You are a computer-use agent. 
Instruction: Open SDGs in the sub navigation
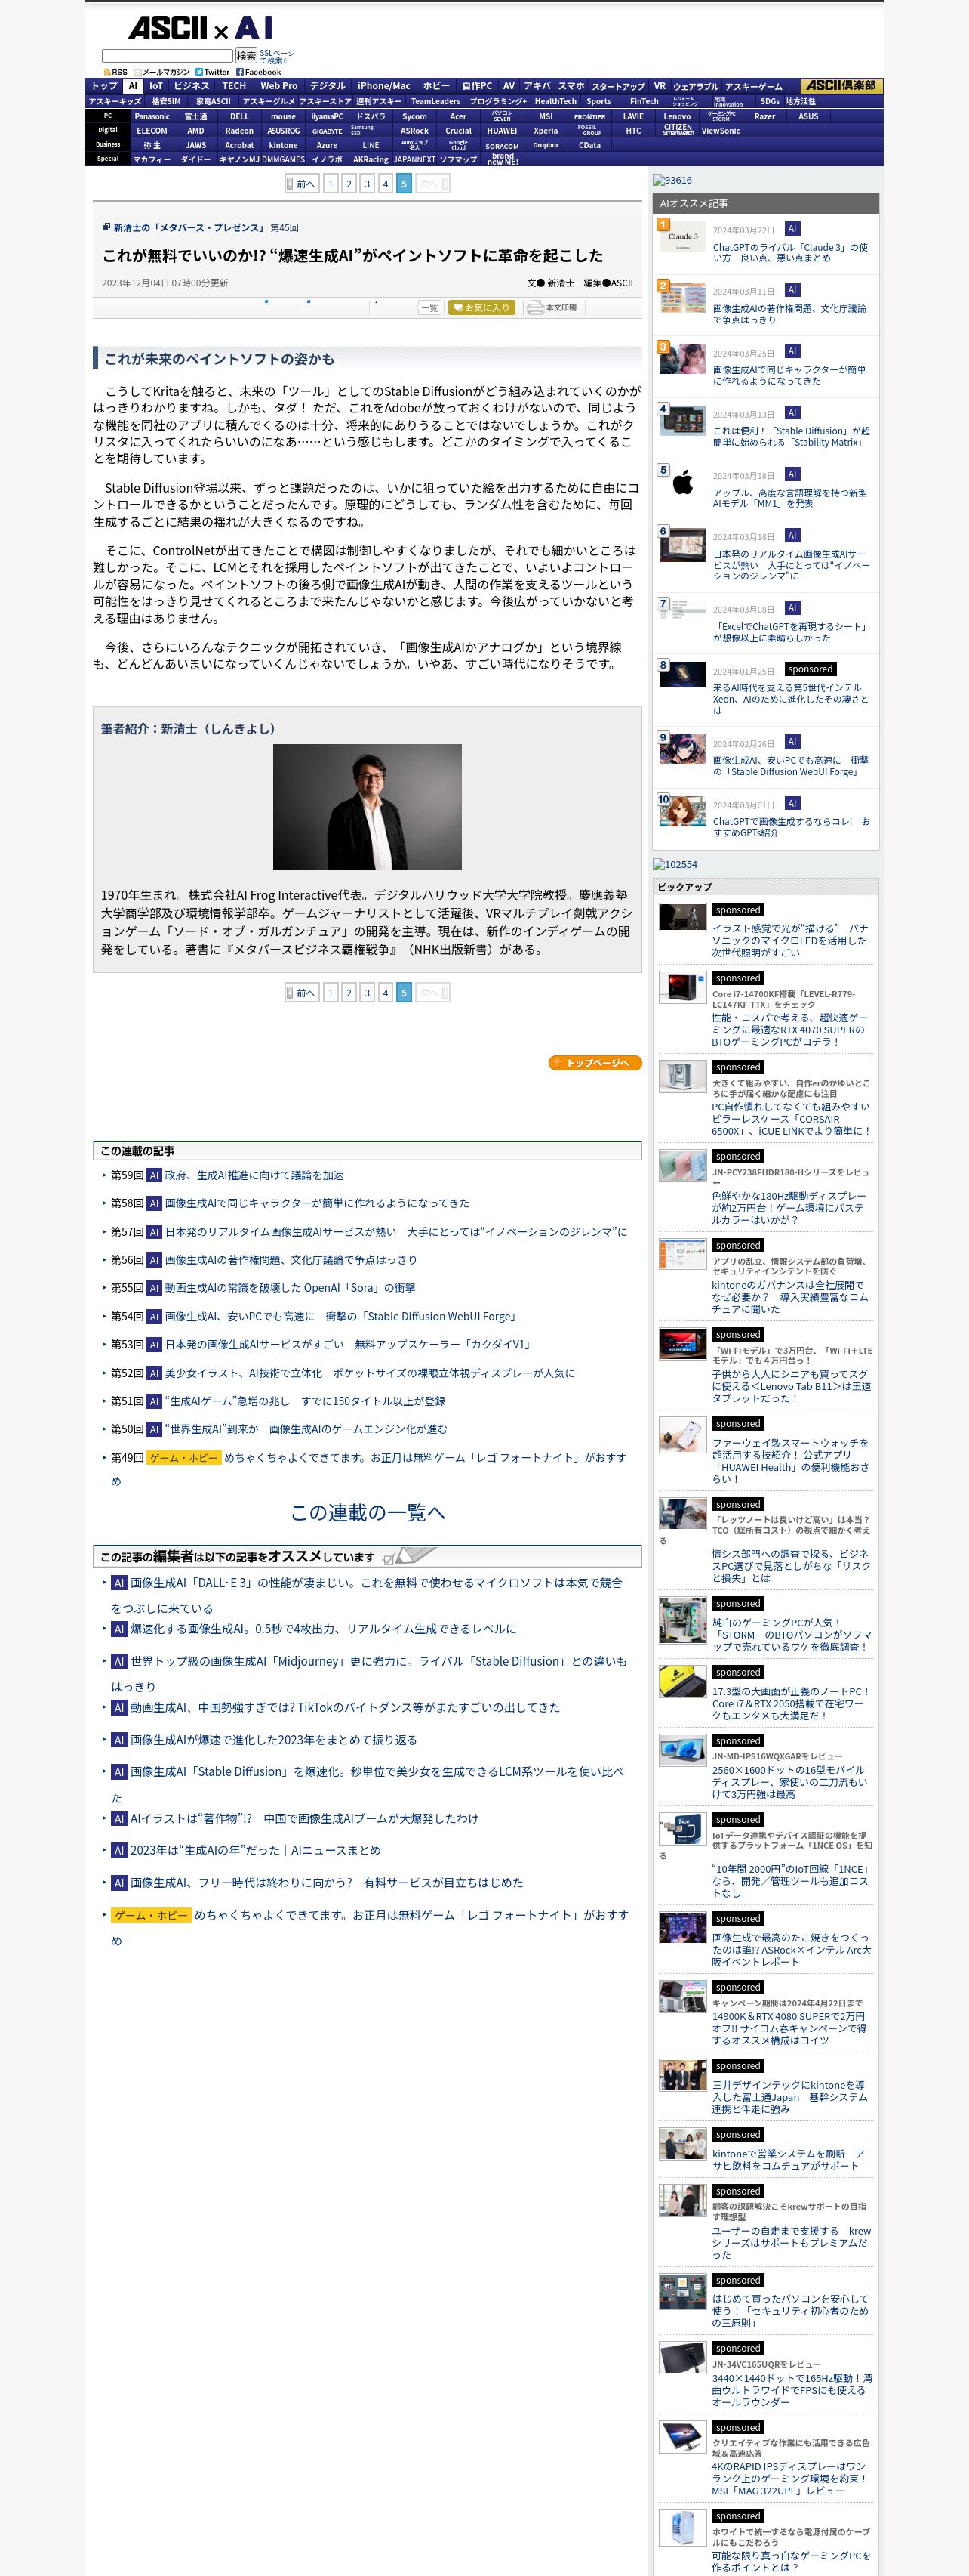pyautogui.click(x=769, y=101)
